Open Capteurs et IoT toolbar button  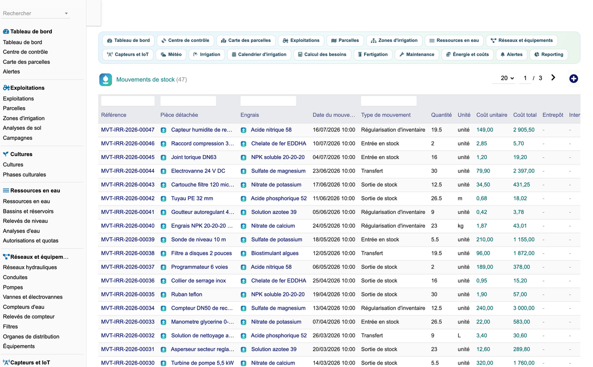click(128, 54)
